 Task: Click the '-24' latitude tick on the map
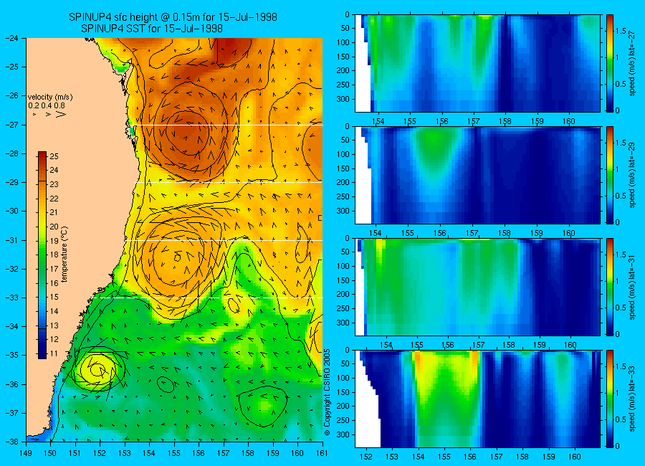12,38
